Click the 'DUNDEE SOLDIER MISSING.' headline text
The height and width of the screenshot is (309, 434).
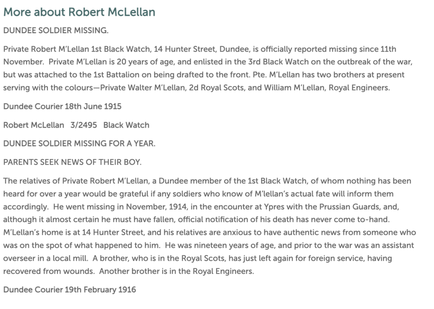[56, 30]
